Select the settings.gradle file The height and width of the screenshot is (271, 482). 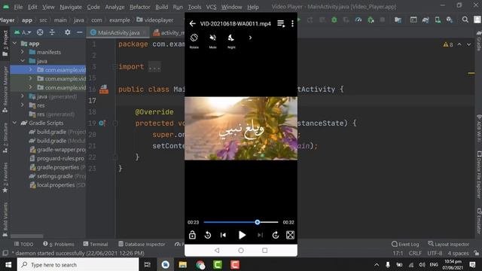tap(55, 176)
